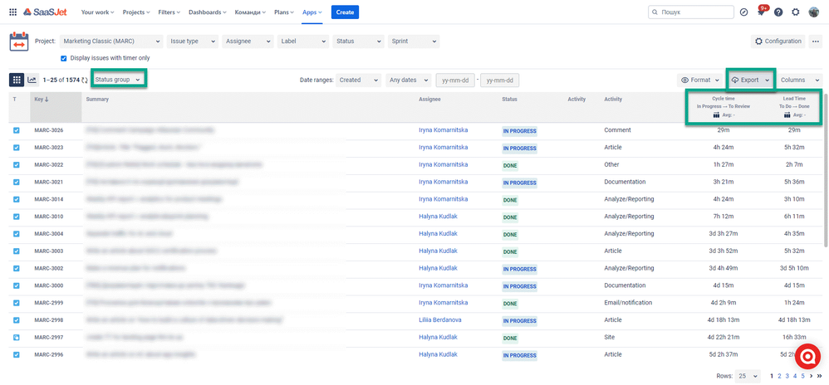
Task: Switch to chart view icon
Action: tap(32, 80)
